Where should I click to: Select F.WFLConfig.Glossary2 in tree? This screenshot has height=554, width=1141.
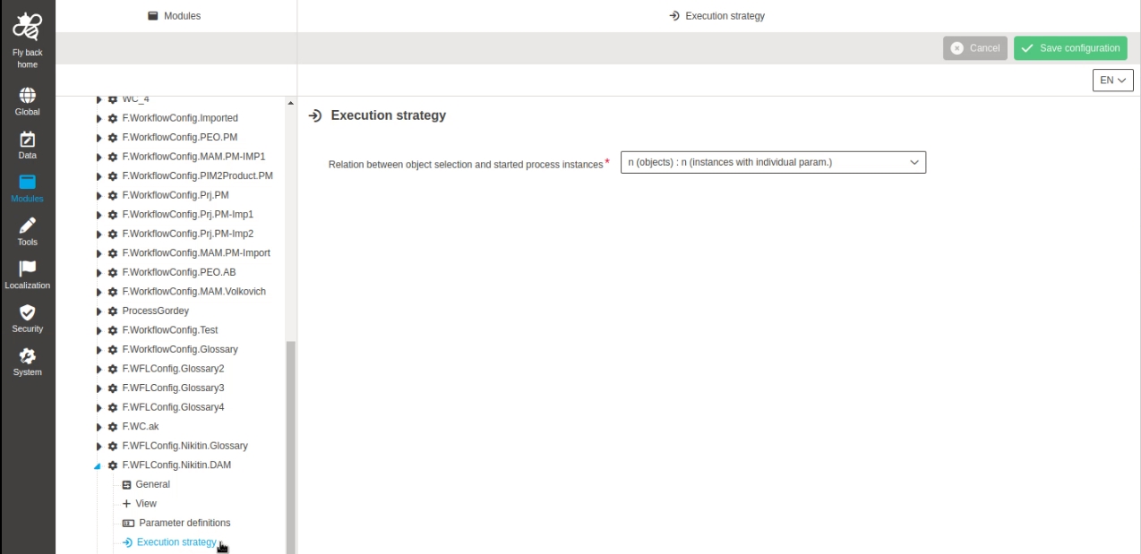point(174,369)
